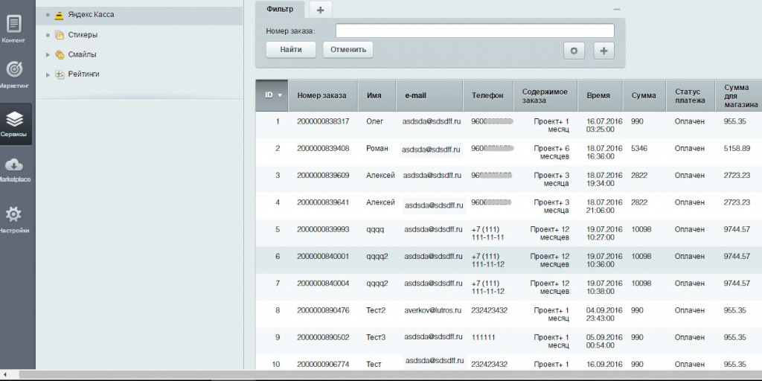
Task: Expand the Рейтинги tree node
Action: [48, 74]
